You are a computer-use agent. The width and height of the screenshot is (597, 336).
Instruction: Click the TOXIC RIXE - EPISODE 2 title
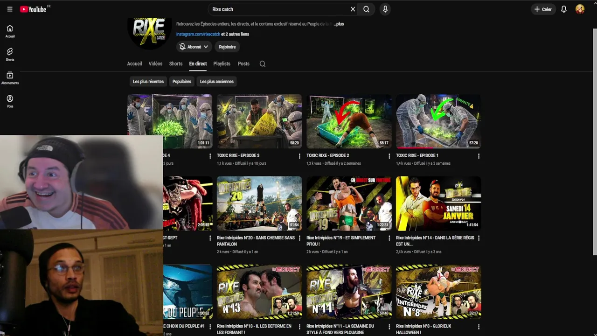tap(327, 155)
